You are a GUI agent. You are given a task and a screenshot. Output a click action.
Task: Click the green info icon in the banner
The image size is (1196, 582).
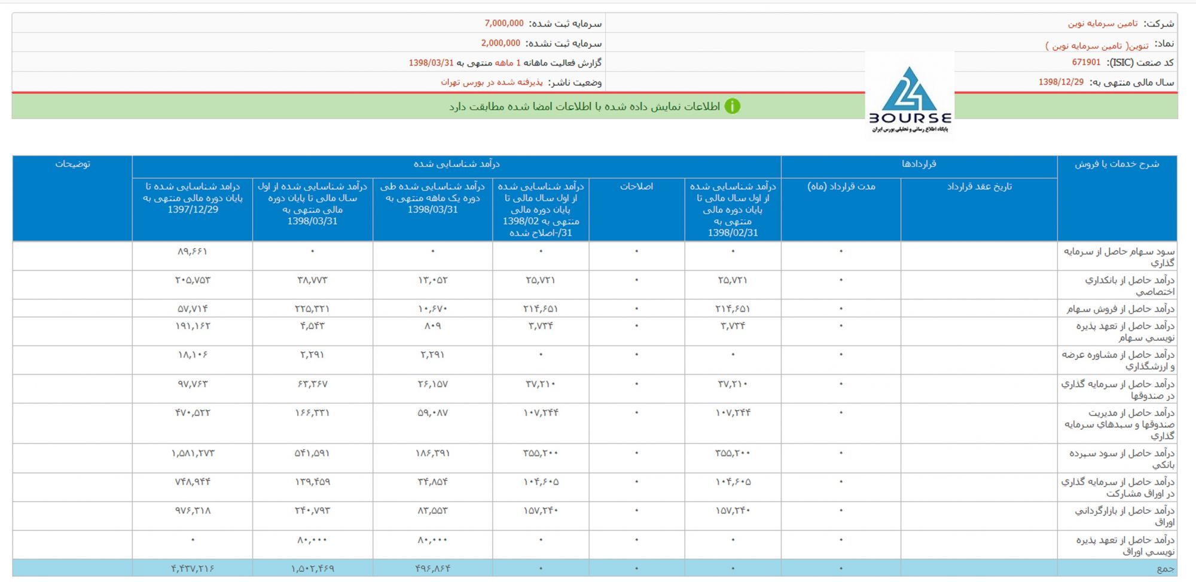732,106
